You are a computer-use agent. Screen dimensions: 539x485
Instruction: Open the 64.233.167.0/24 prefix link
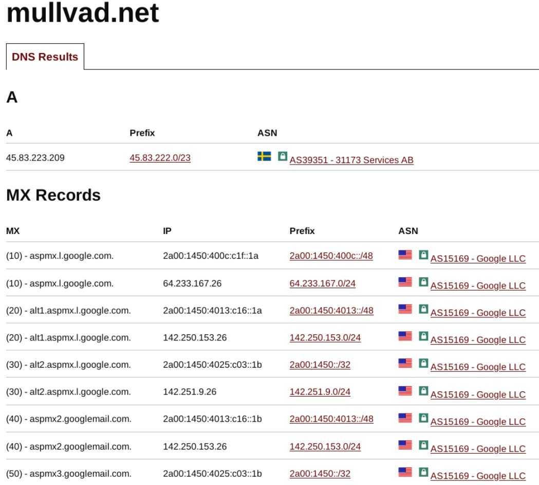click(322, 283)
